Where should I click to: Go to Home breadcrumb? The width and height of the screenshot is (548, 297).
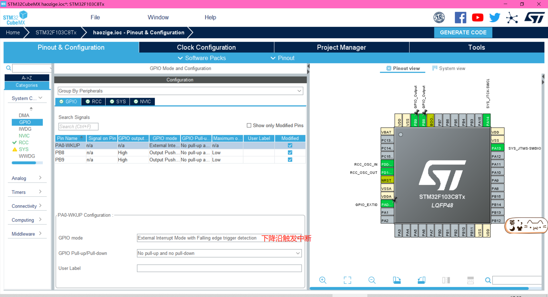coord(13,33)
